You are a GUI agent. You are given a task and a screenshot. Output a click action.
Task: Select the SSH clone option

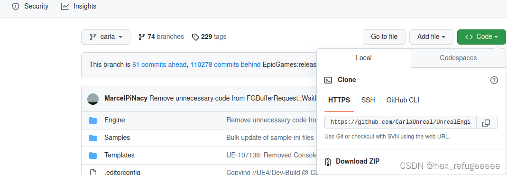point(368,100)
